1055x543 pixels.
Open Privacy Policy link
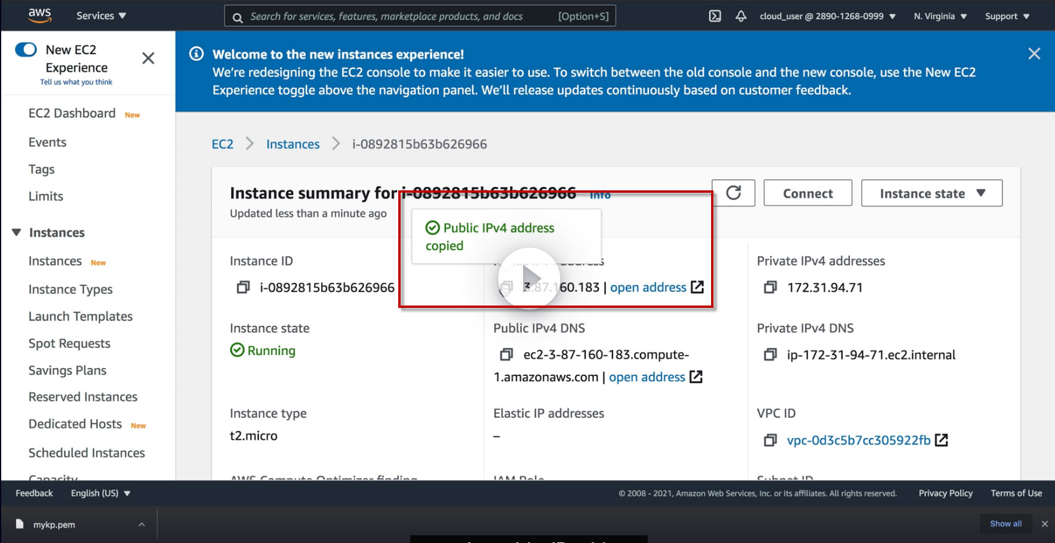pyautogui.click(x=945, y=493)
